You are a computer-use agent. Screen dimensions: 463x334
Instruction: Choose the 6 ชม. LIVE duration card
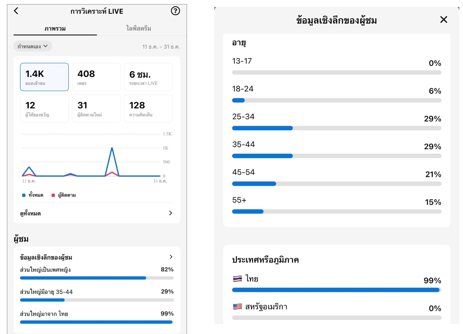[x=148, y=77]
